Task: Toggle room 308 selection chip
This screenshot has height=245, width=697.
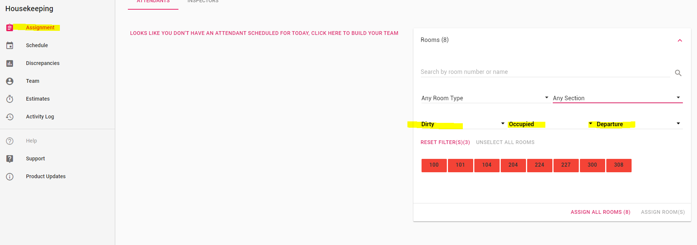Action: (x=619, y=165)
